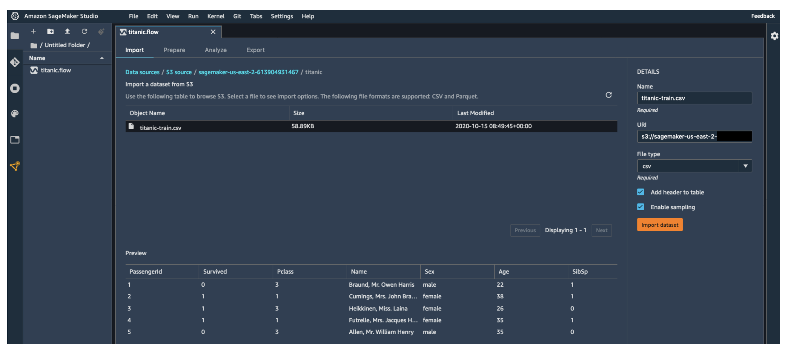Click the Import dataset button
This screenshot has height=360, width=792.
(660, 225)
